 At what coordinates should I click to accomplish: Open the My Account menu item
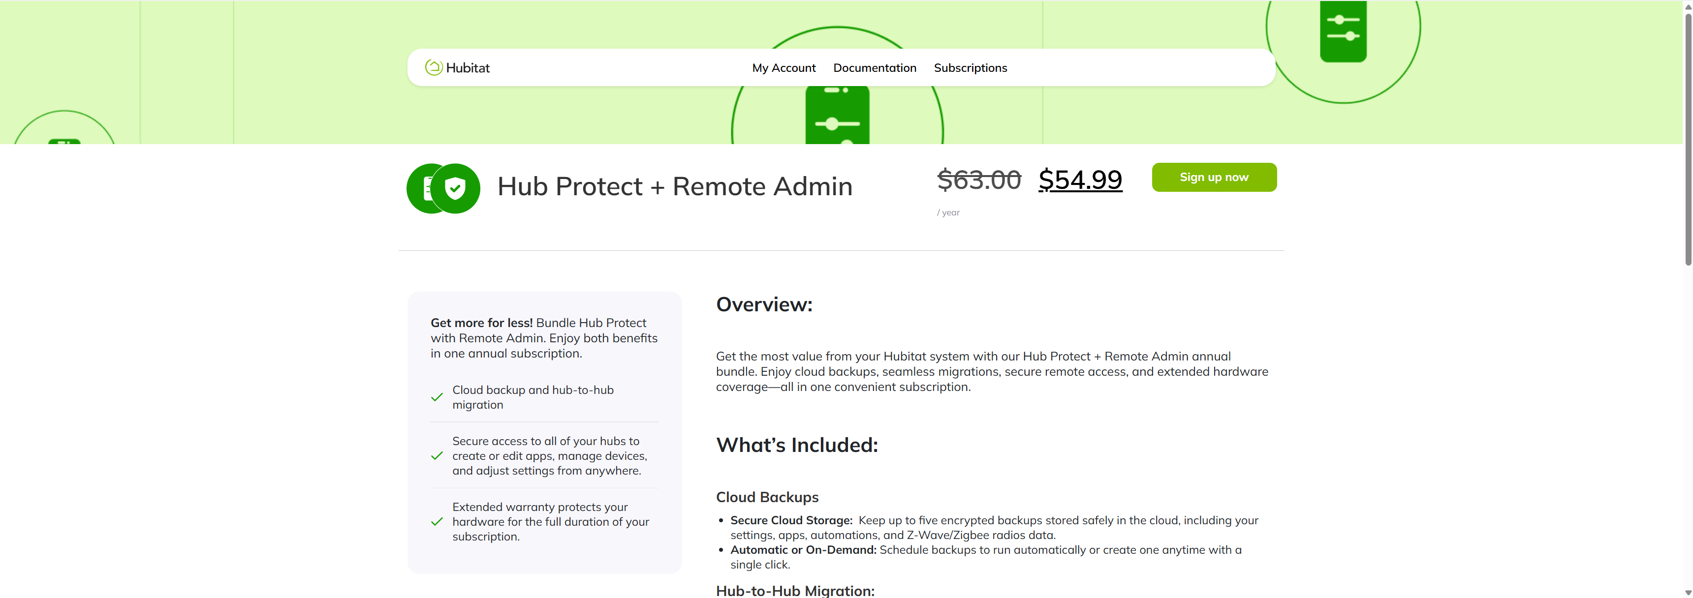click(x=784, y=68)
